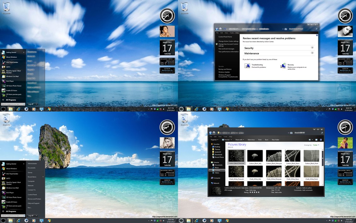
Task: Open the Arrange by Folder dropdown
Action: coord(316,145)
